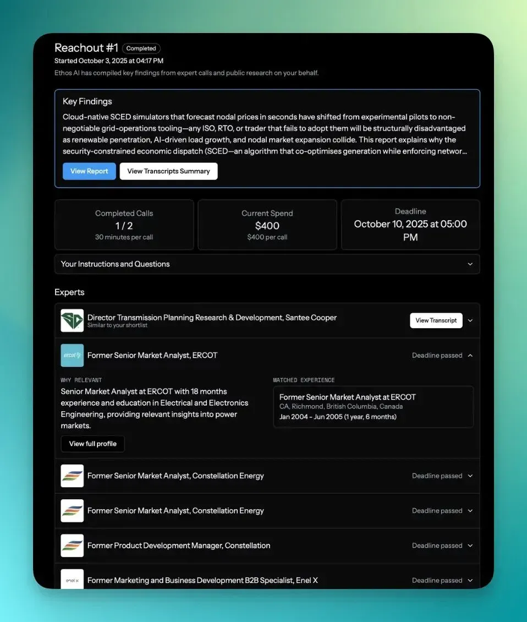
Task: Click the Enel X logo icon
Action: (72, 579)
